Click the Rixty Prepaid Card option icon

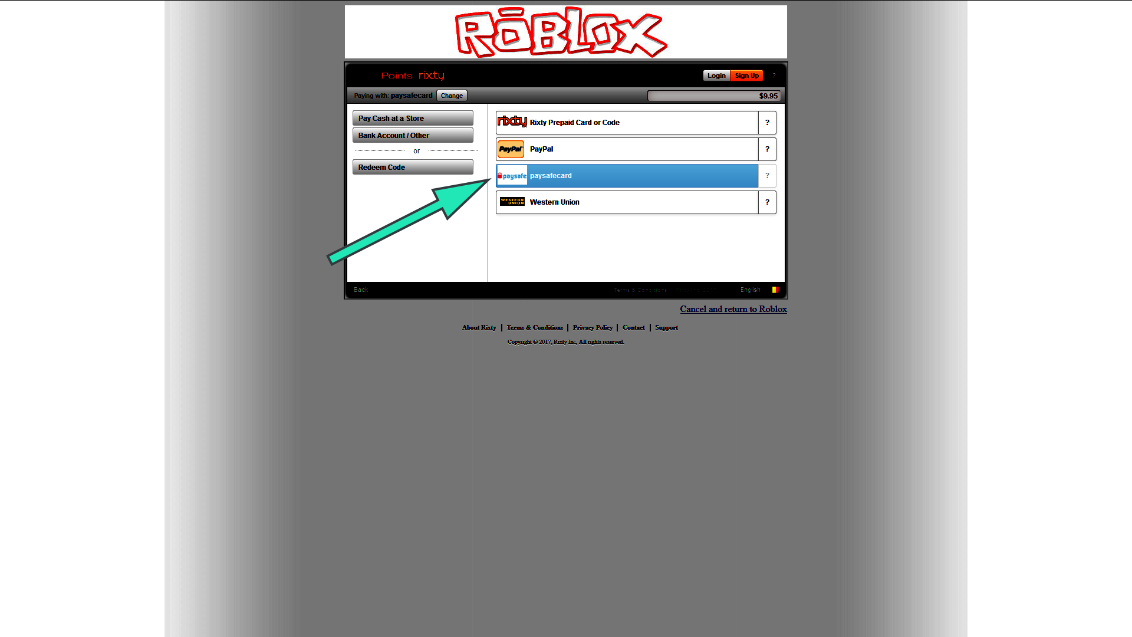[512, 122]
